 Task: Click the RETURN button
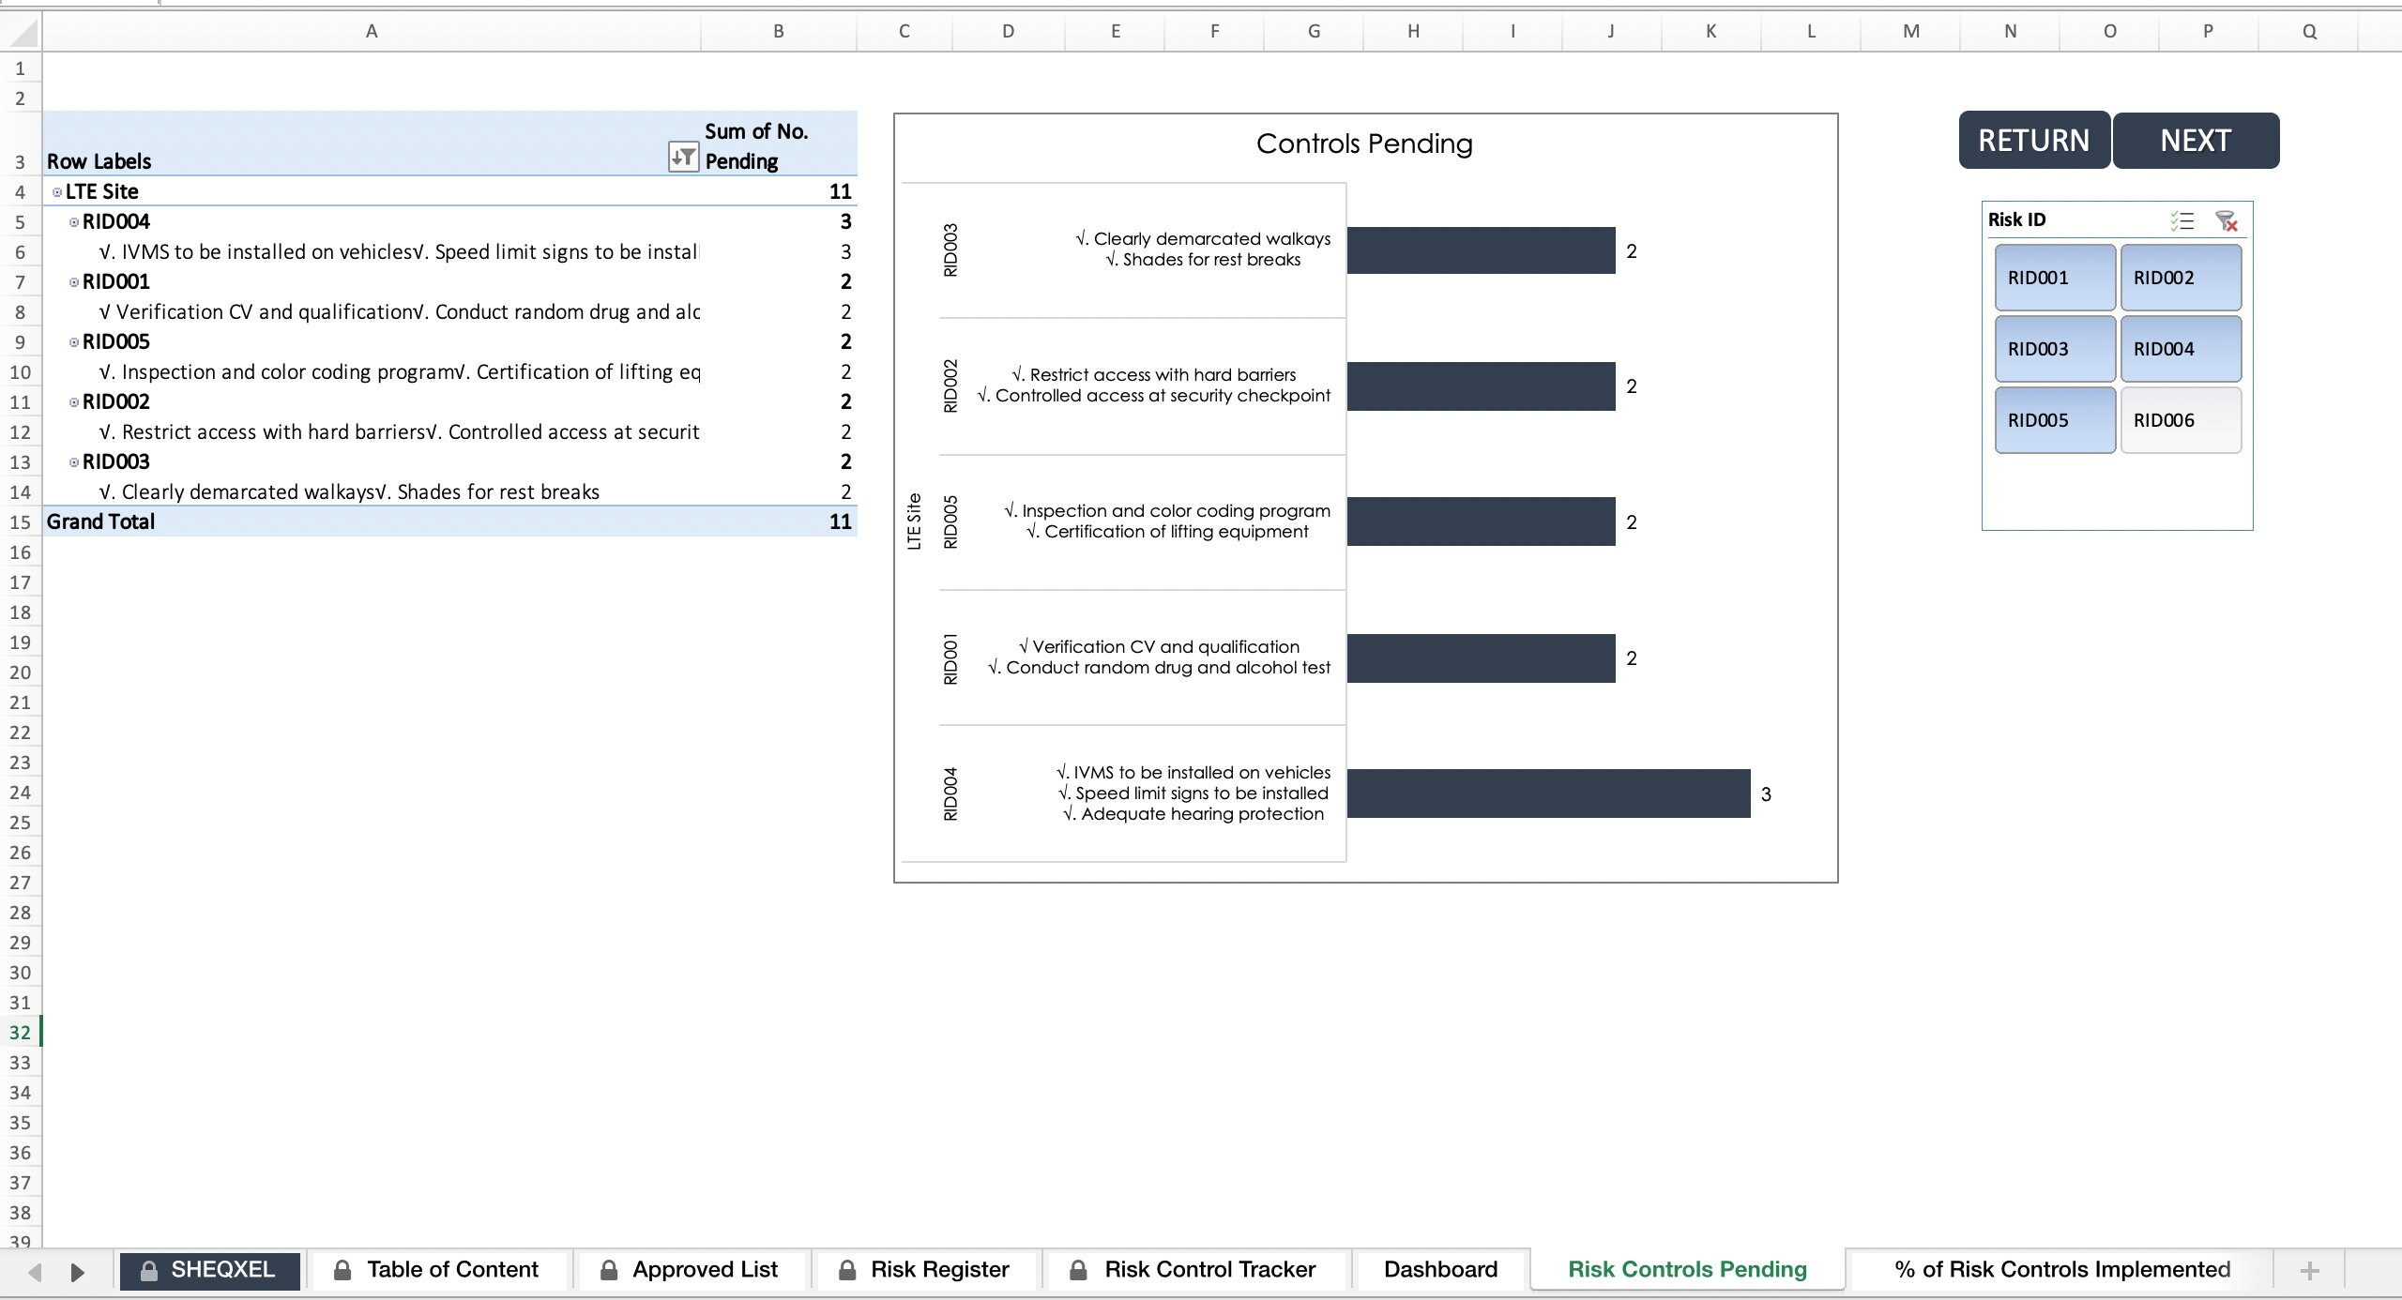tap(2032, 139)
